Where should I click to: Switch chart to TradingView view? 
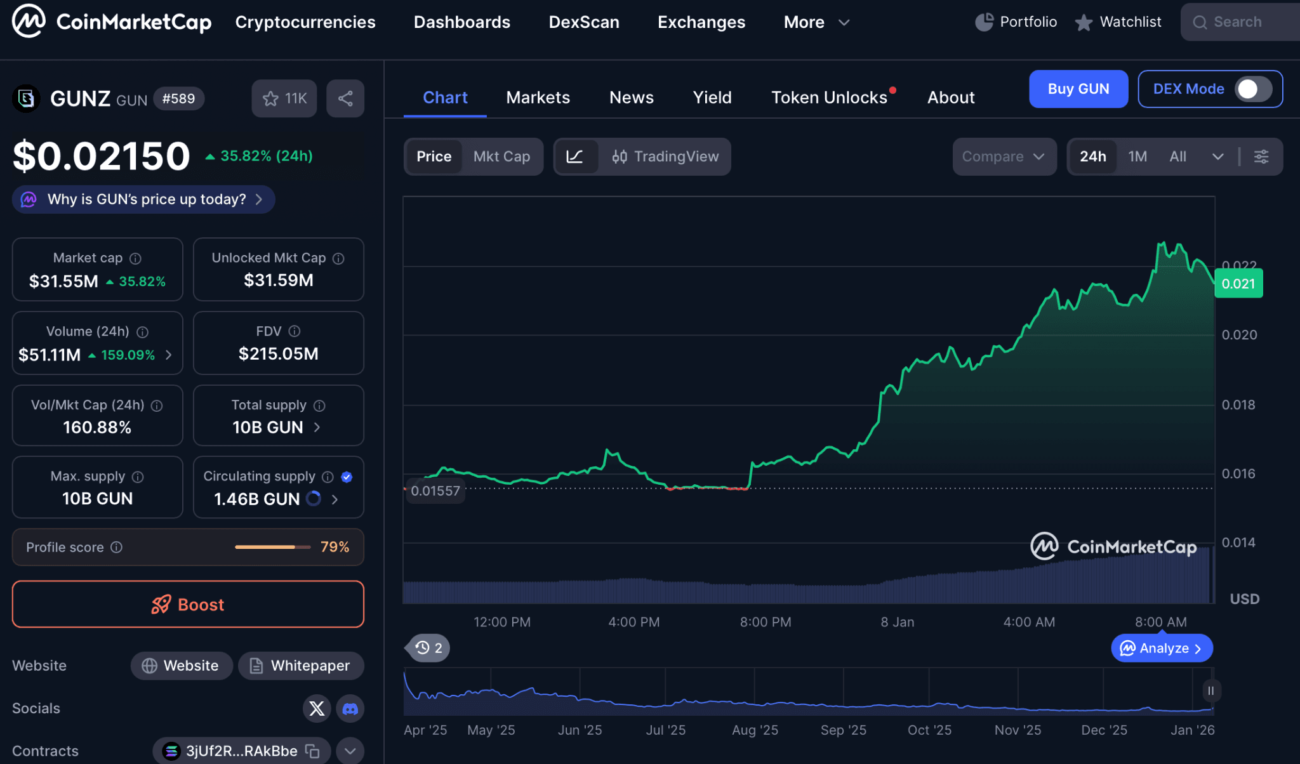pyautogui.click(x=665, y=156)
